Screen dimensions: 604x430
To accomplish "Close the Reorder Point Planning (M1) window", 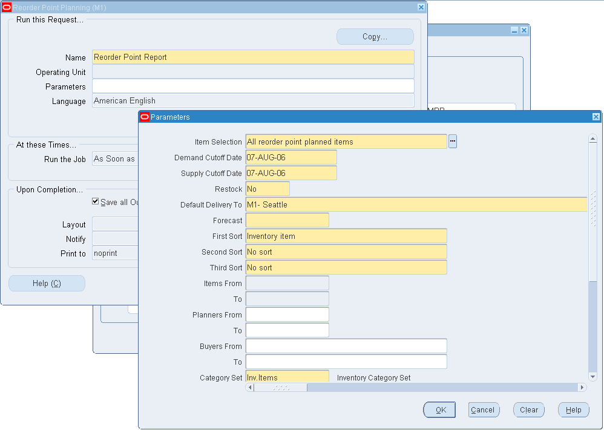I will (x=421, y=7).
